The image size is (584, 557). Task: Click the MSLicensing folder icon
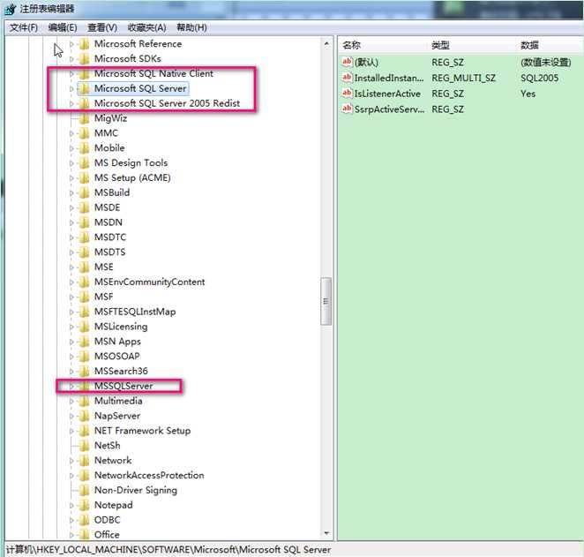point(85,327)
